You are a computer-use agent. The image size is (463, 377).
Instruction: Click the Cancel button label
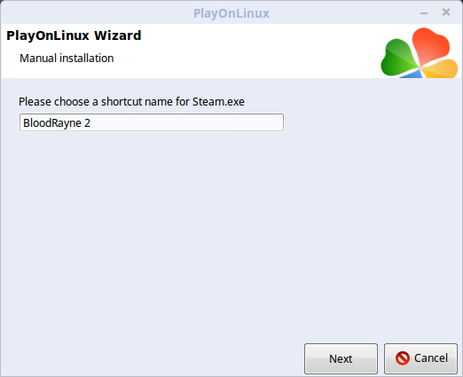click(431, 358)
